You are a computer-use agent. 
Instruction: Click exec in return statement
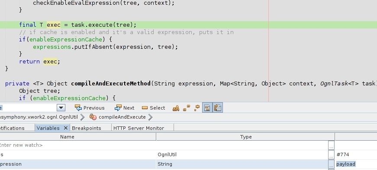click(x=50, y=62)
